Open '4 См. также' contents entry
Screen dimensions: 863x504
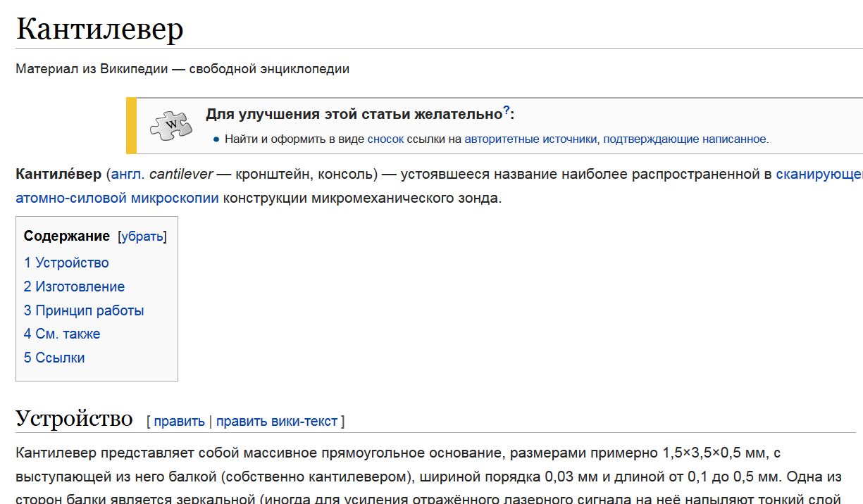[62, 334]
